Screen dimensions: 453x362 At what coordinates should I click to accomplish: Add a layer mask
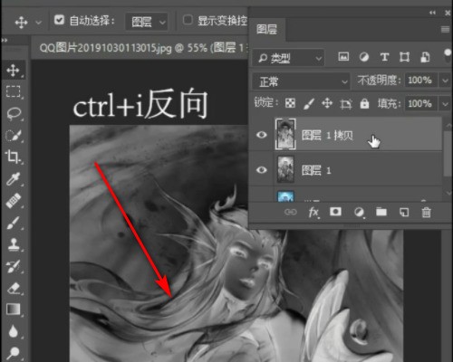(x=335, y=212)
